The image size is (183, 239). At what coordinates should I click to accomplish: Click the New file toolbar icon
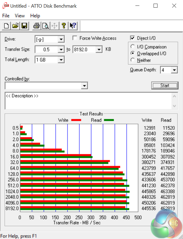pyautogui.click(x=6, y=26)
